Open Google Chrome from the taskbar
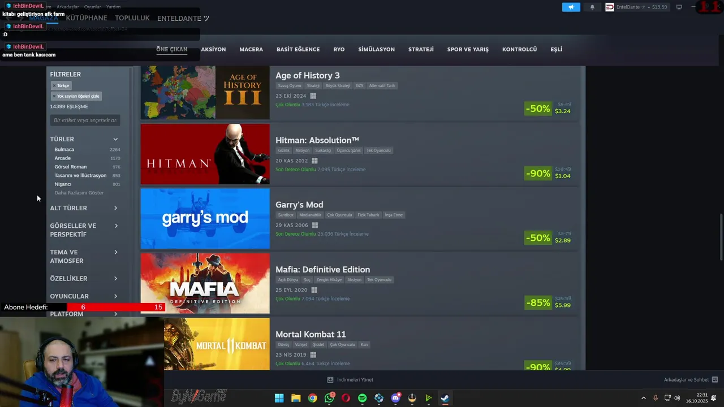 [x=312, y=398]
